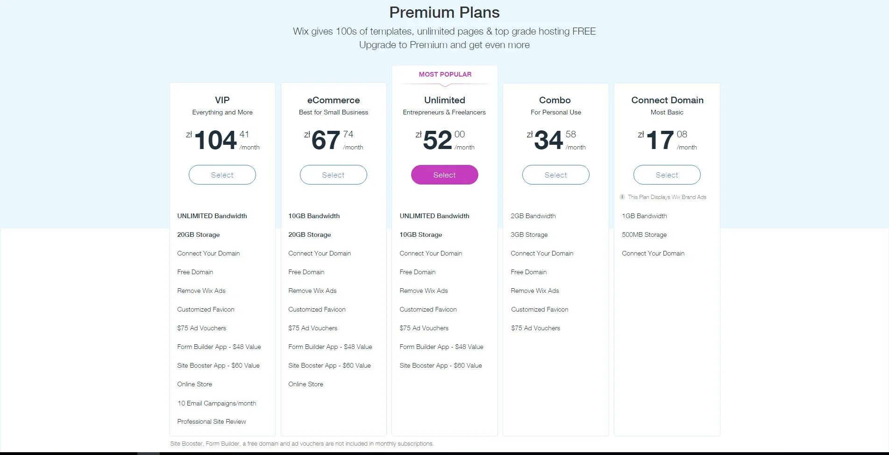The height and width of the screenshot is (455, 889).
Task: Click Online Store feature under eCommerce
Action: [x=306, y=384]
